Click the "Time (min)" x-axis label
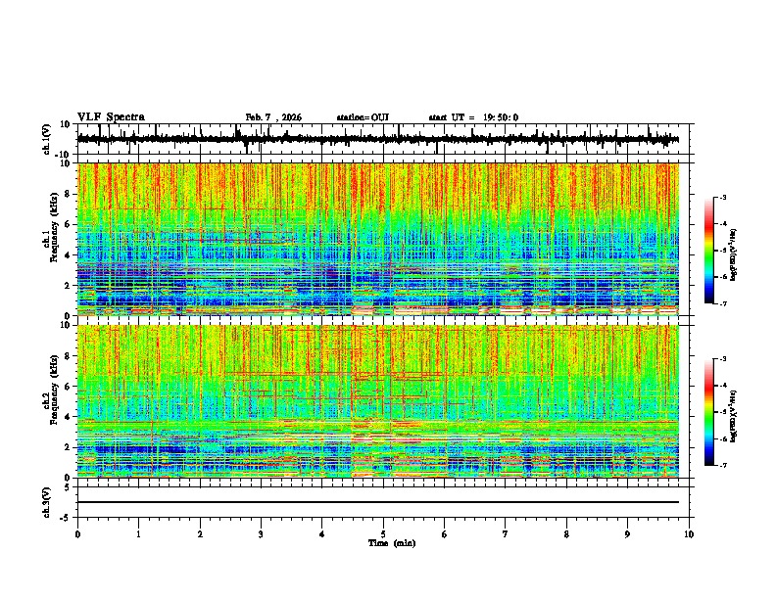This screenshot has width=776, height=599. [392, 543]
